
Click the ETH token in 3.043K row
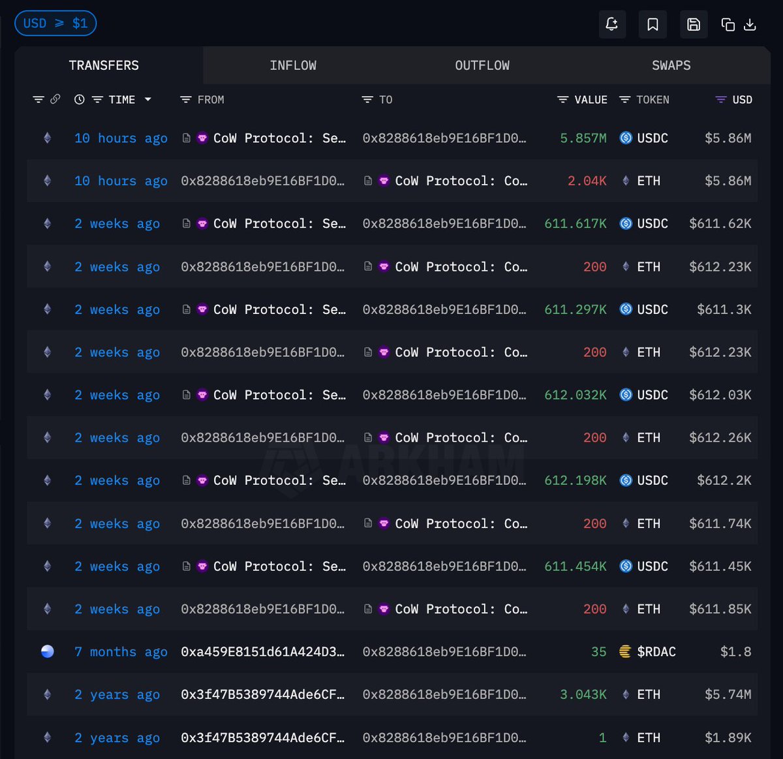click(641, 694)
